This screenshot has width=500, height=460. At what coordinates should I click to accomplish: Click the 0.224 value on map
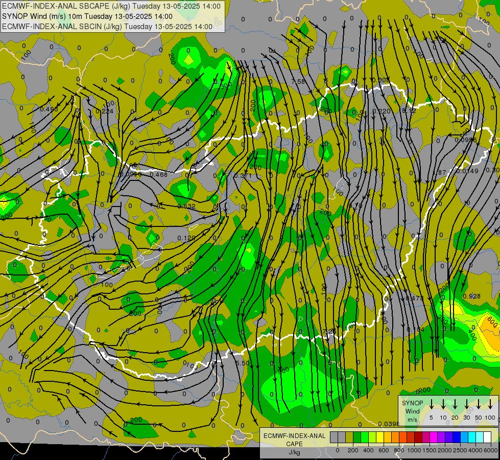pyautogui.click(x=105, y=111)
